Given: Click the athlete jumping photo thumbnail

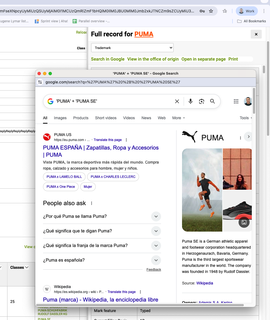Looking at the screenshot, I should 202,190.
